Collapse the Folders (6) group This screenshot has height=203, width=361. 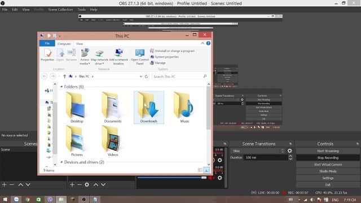61,87
